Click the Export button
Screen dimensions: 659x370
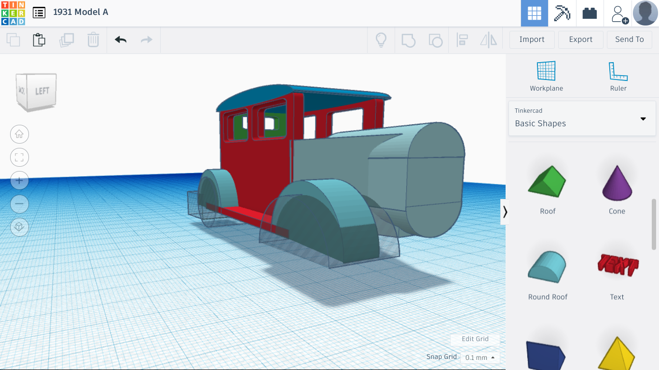click(581, 40)
